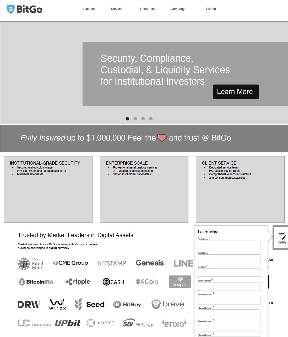Open the Clients menu
Screen dimensions: 288x337
tap(211, 9)
